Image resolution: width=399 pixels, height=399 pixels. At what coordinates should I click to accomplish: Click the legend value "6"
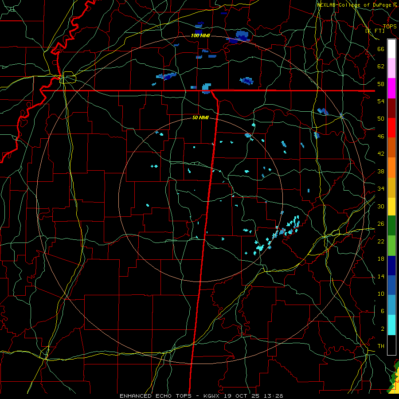pyautogui.click(x=382, y=311)
